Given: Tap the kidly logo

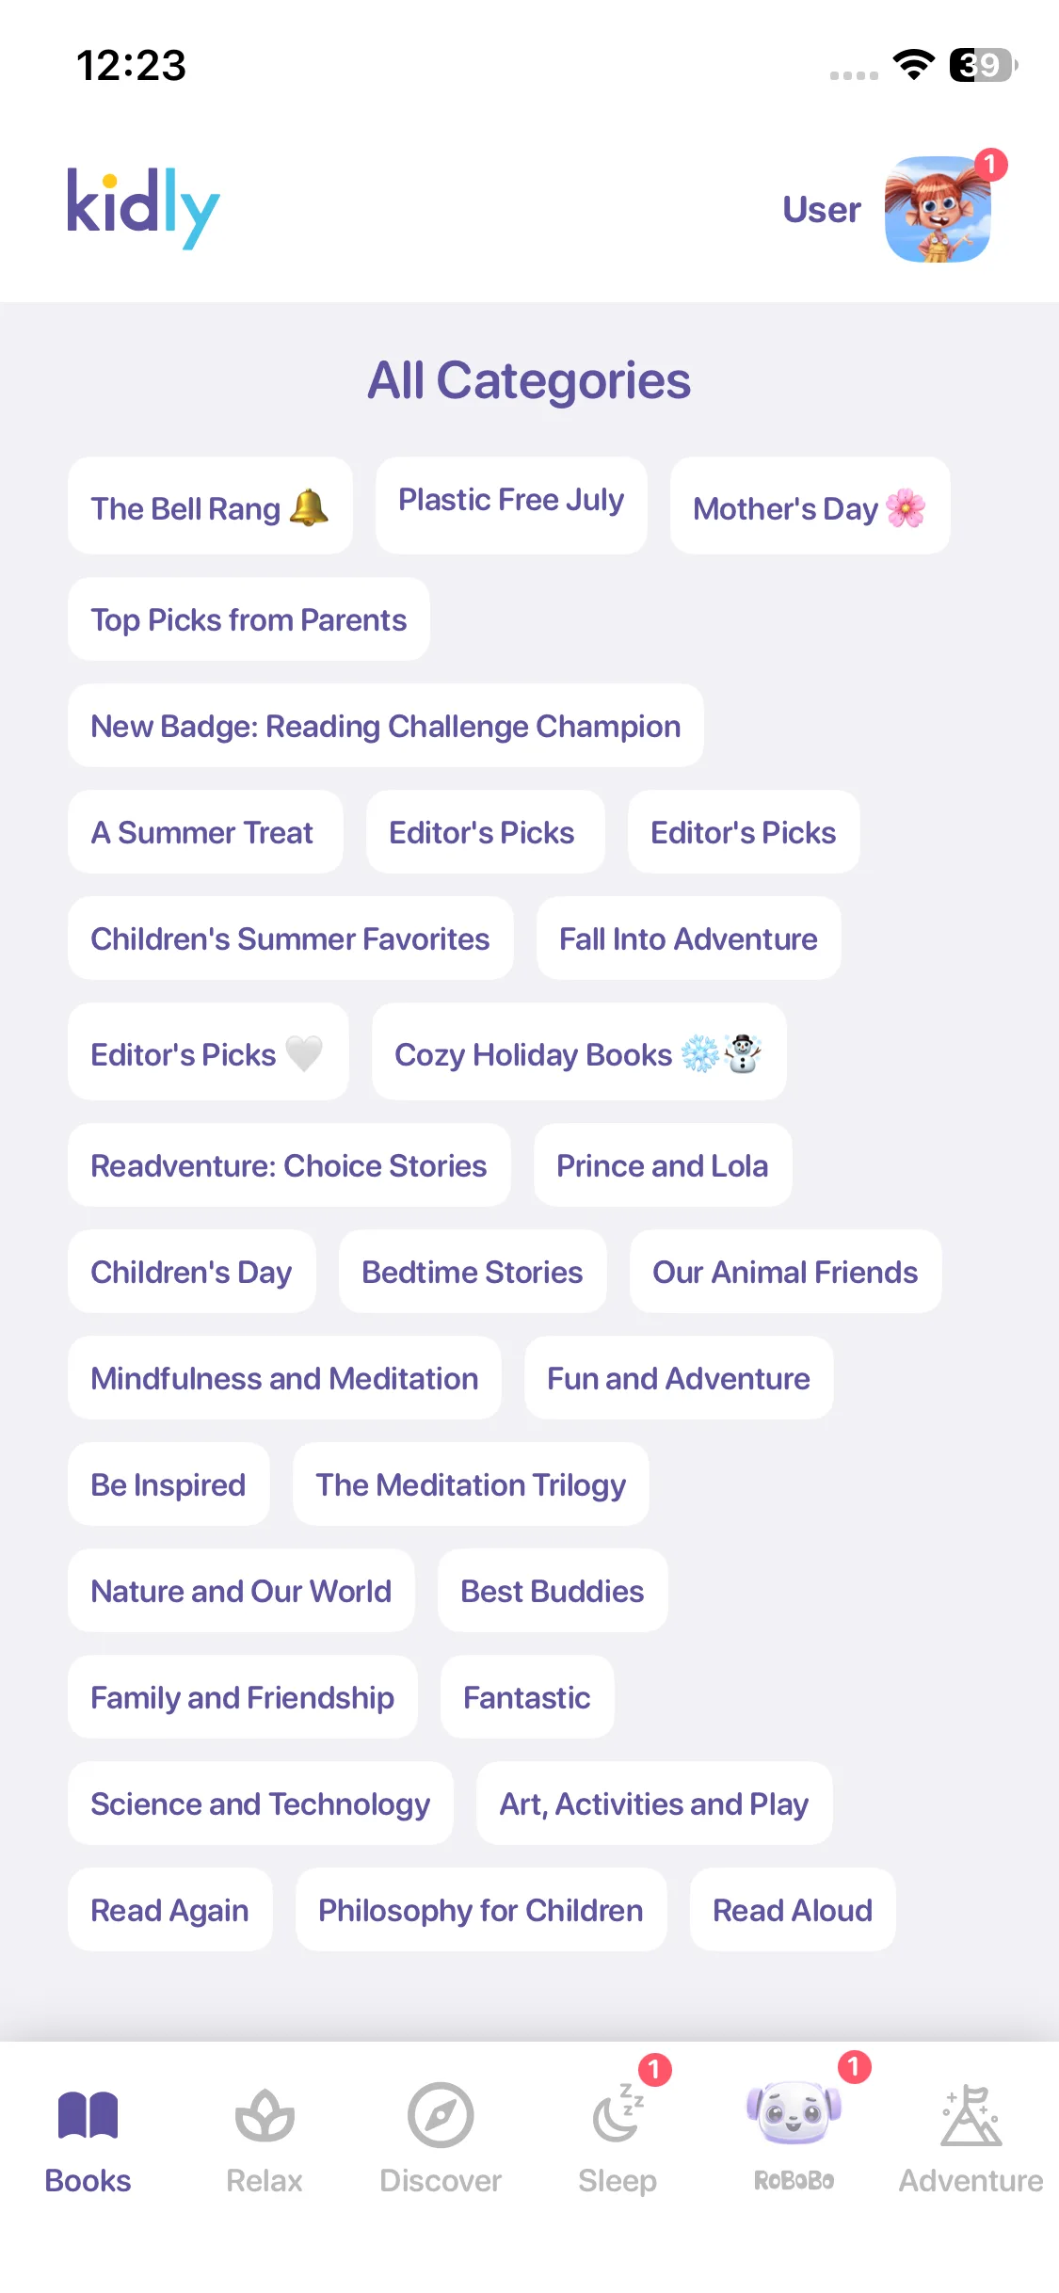Looking at the screenshot, I should (x=143, y=206).
